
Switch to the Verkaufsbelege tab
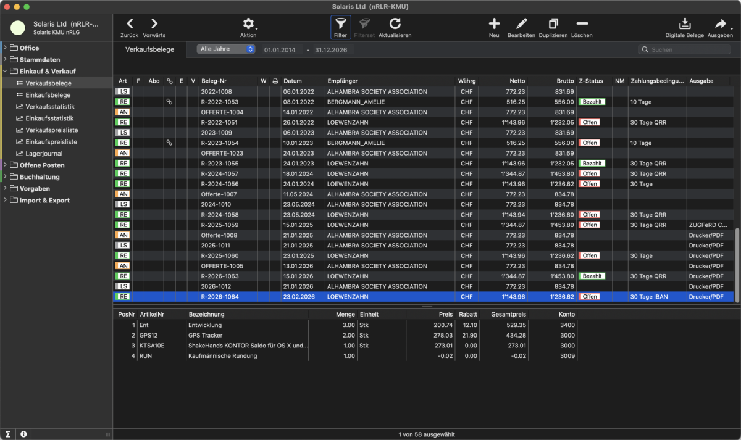pos(149,49)
